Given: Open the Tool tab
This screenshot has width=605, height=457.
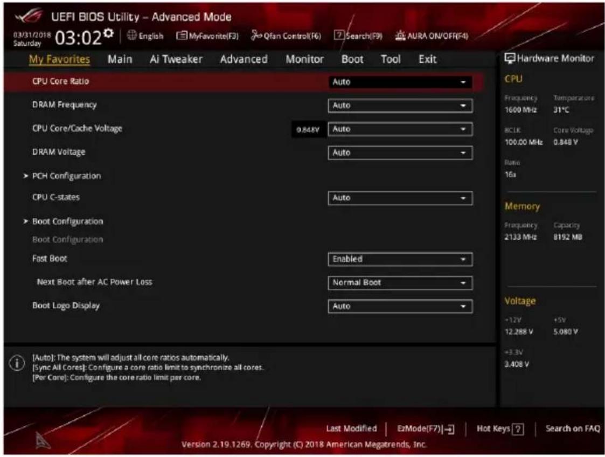Looking at the screenshot, I should coord(391,59).
